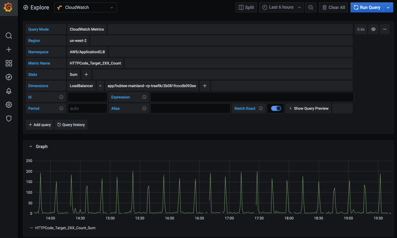Screen dimensions: 397x238
Task: Click the 0.6s query time label
Action: (361, 29)
